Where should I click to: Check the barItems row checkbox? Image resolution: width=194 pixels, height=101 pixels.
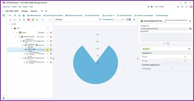tap(25, 62)
